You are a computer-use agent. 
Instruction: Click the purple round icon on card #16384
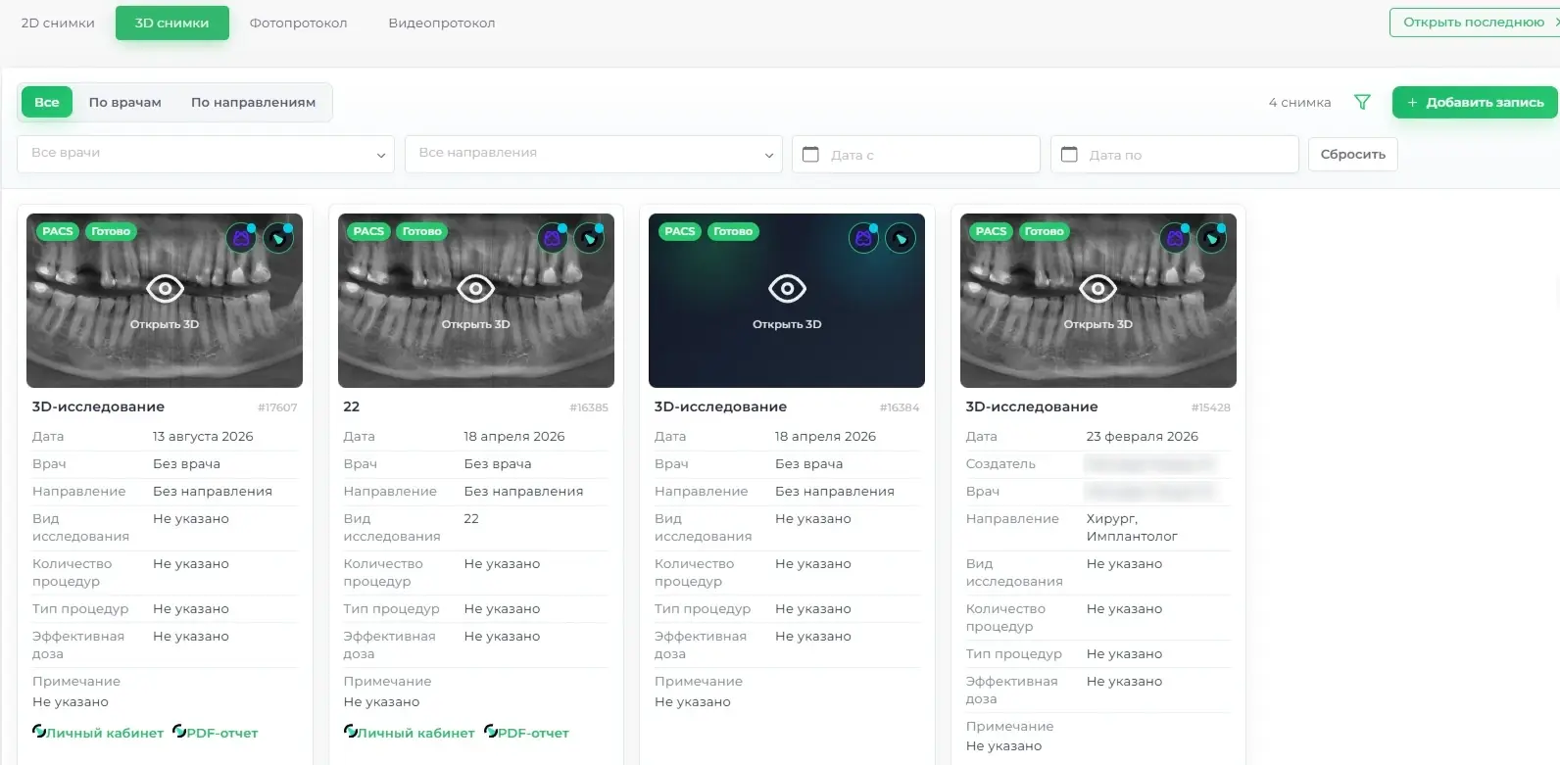coord(863,238)
